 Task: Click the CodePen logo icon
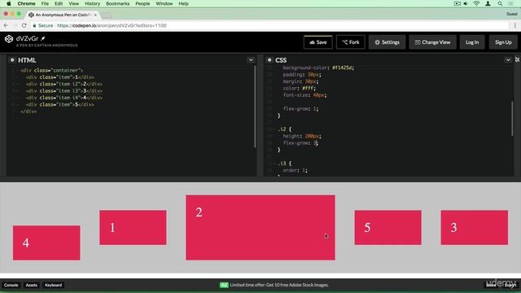coord(9,39)
